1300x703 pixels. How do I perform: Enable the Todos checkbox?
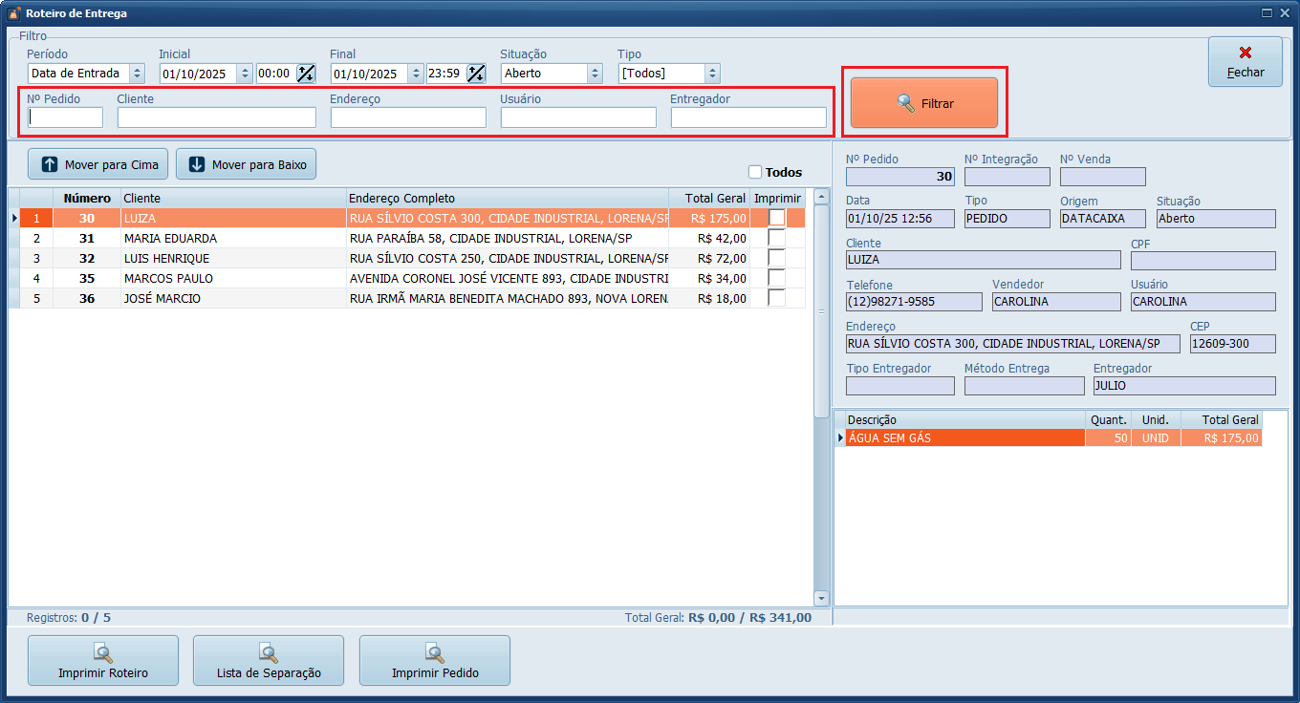pyautogui.click(x=755, y=172)
